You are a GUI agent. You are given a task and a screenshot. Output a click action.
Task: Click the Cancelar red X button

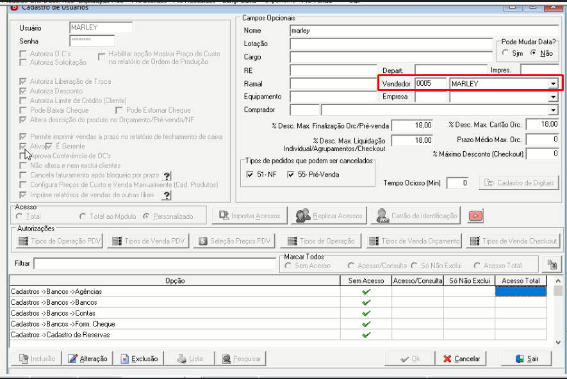(x=461, y=359)
